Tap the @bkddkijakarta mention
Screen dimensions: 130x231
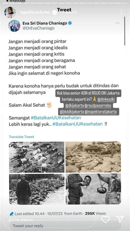(72, 112)
